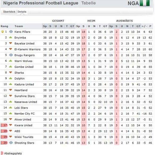Click the unchanged-position icon next to Shooting Stars
This screenshot has height=155, width=155.
pyautogui.click(x=11, y=143)
